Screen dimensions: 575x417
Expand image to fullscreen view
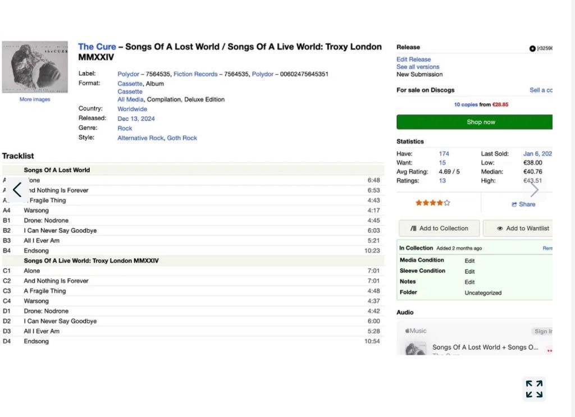coord(534,388)
